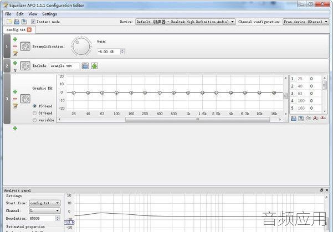
Task: Open the Edit menu
Action: click(x=20, y=14)
